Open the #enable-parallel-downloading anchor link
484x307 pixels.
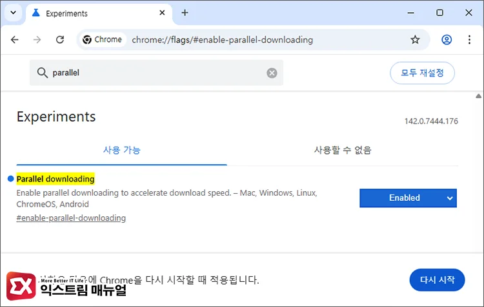click(71, 218)
